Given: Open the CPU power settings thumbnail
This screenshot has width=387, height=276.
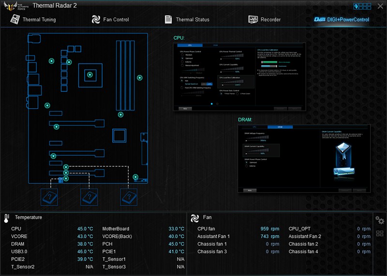Looking at the screenshot, I should coord(239,77).
